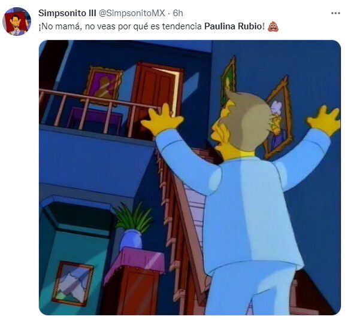Image resolution: width=351 pixels, height=320 pixels.
Task: Click the open upstairs door in image
Action: (x=158, y=94)
